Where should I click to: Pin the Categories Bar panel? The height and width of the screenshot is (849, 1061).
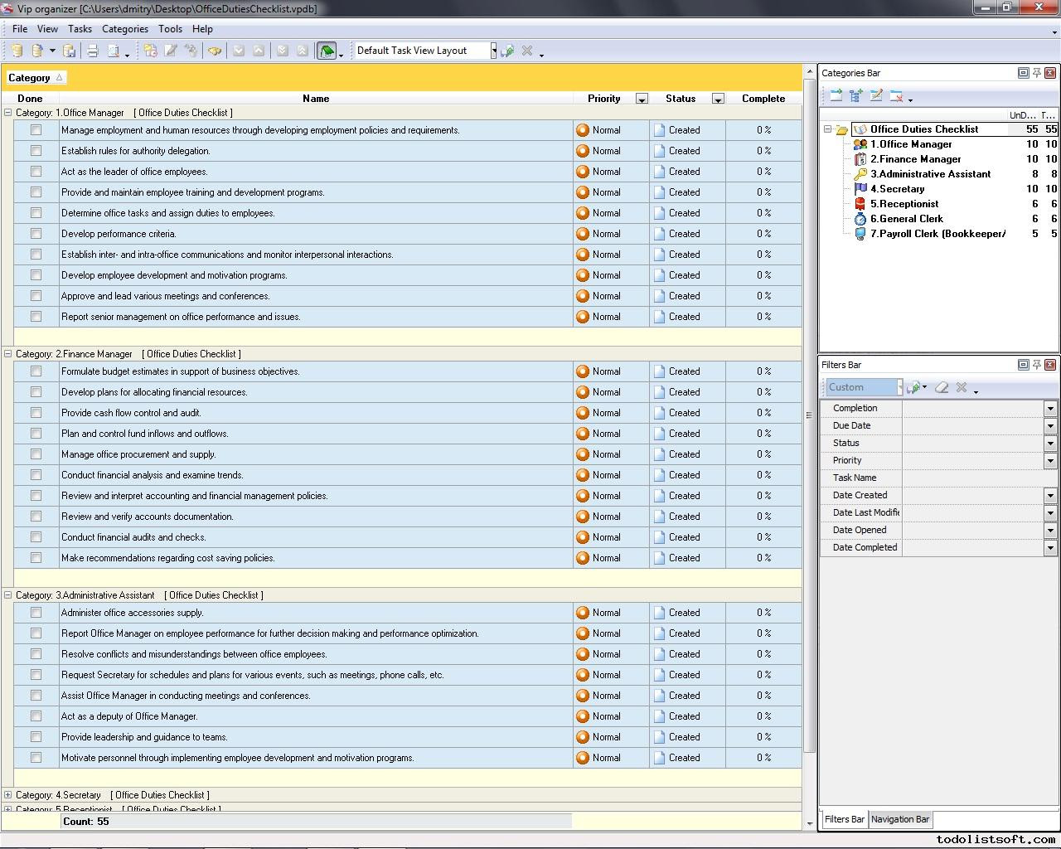(1036, 73)
